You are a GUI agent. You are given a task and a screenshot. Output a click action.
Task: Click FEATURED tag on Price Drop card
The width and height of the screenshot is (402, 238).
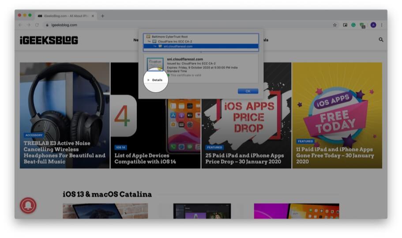coord(214,147)
